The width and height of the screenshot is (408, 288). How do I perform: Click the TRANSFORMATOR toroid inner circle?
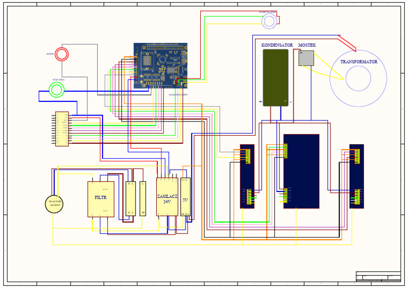358,78
